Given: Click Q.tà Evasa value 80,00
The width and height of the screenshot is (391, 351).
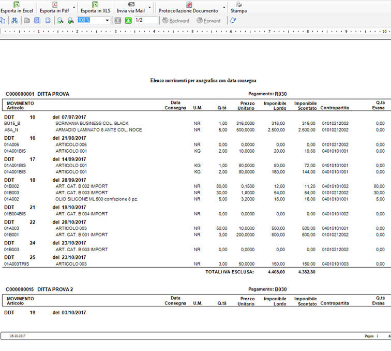Looking at the screenshot, I should pos(379,186).
